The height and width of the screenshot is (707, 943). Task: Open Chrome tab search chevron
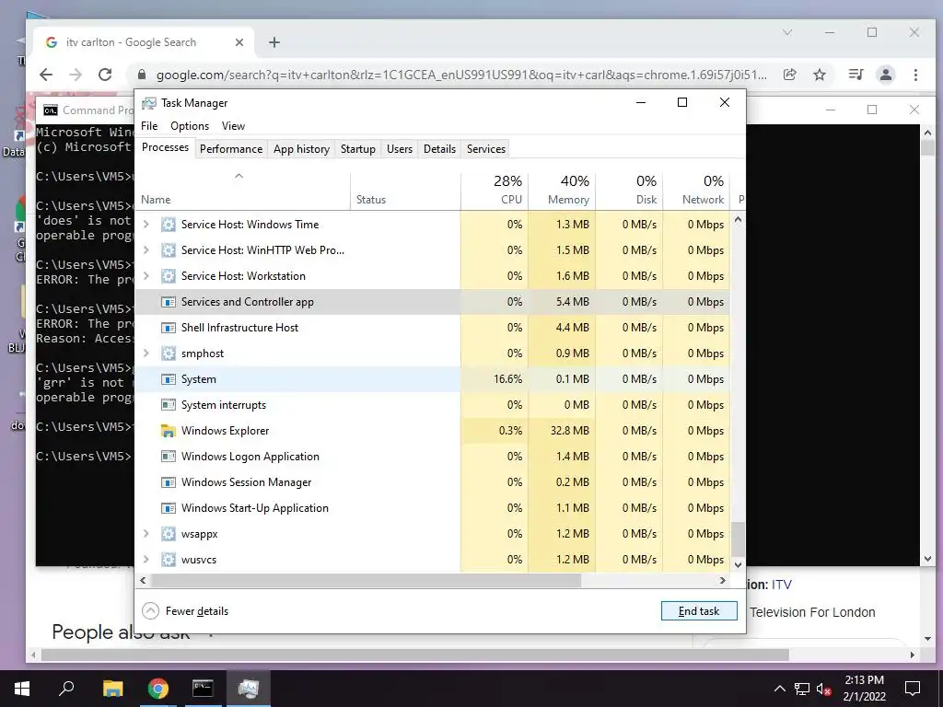[x=787, y=32]
